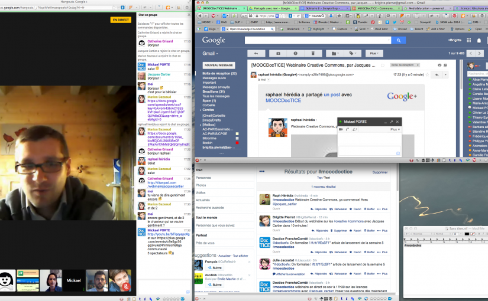Archive the open Gmail message
Screen dimensions: 488x301
pyautogui.click(x=278, y=54)
